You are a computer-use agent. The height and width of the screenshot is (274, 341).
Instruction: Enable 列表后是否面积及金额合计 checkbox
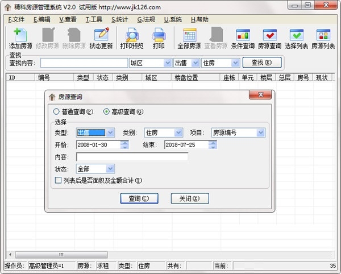point(58,180)
